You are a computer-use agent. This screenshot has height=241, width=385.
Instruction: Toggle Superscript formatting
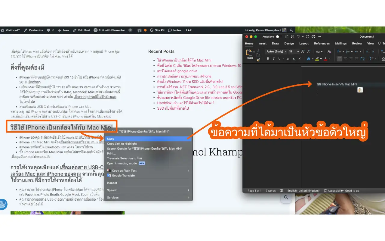(300, 59)
